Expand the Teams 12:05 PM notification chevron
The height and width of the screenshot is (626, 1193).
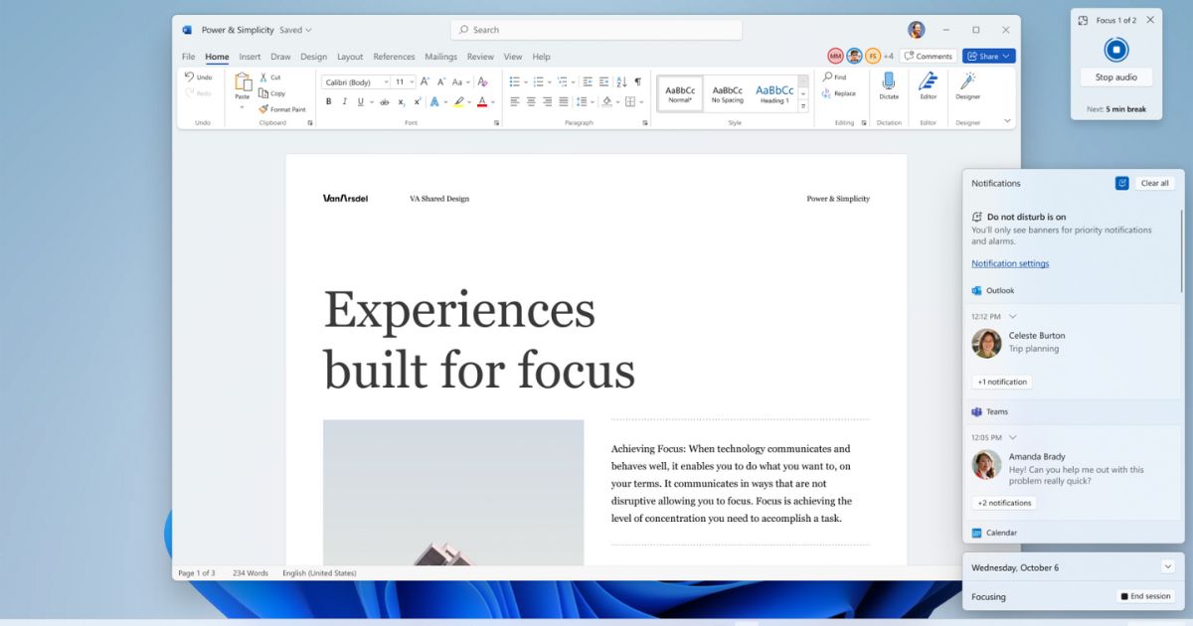[1012, 437]
